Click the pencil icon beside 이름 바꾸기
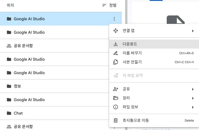Screen dimensions: 199x130 pos(115,53)
